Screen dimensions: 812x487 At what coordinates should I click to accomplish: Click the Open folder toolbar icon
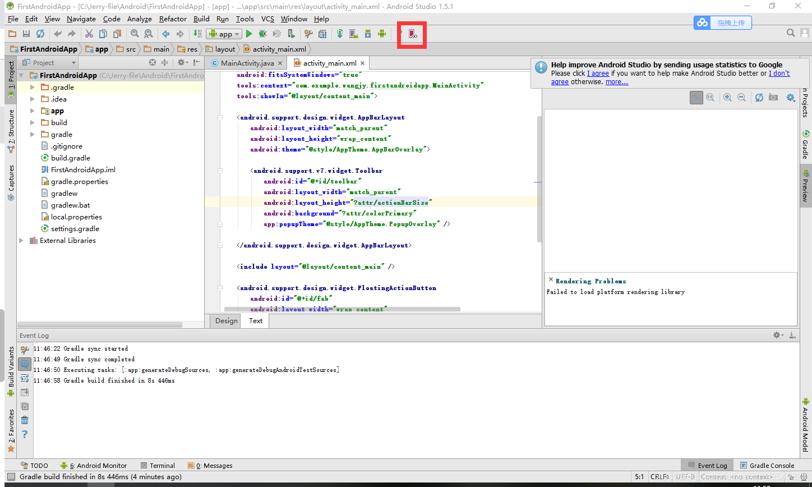click(x=12, y=34)
